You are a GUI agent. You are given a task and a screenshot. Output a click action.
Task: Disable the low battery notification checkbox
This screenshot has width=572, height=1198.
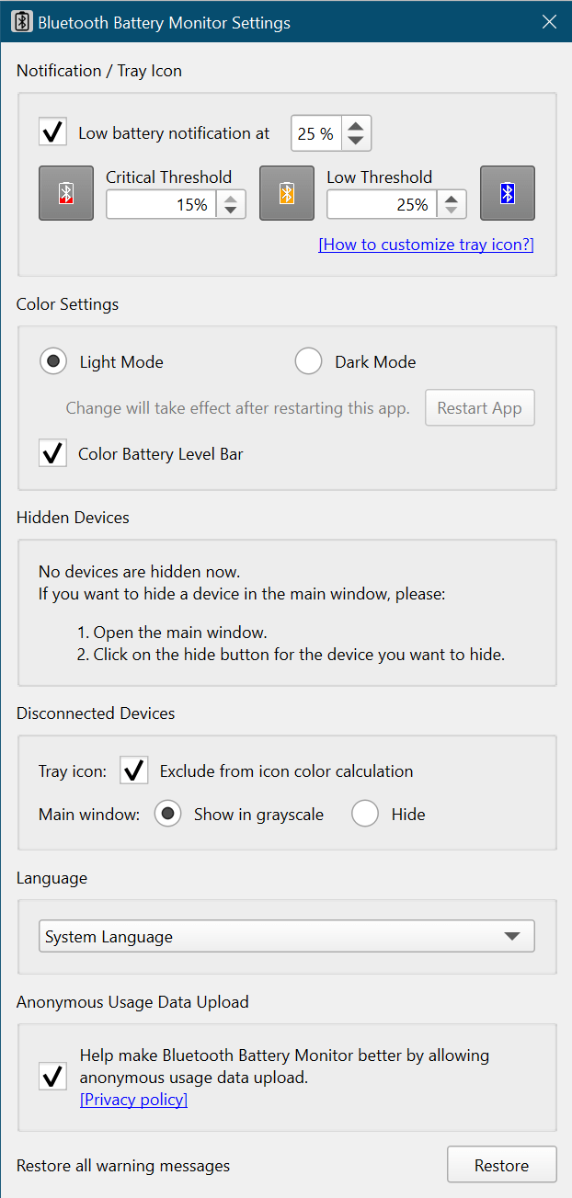pos(52,131)
